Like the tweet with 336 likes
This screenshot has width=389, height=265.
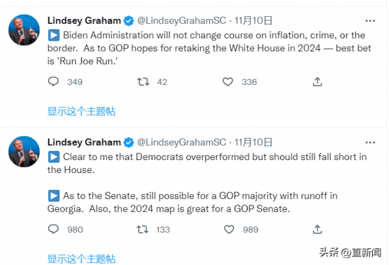(228, 82)
